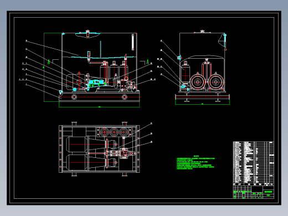Click the title block at drawing bottom-right corner
The image size is (288, 216).
point(254,192)
